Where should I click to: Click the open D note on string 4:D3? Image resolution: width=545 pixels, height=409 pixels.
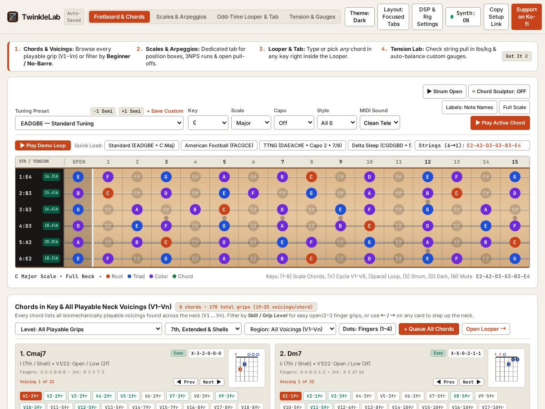point(78,226)
